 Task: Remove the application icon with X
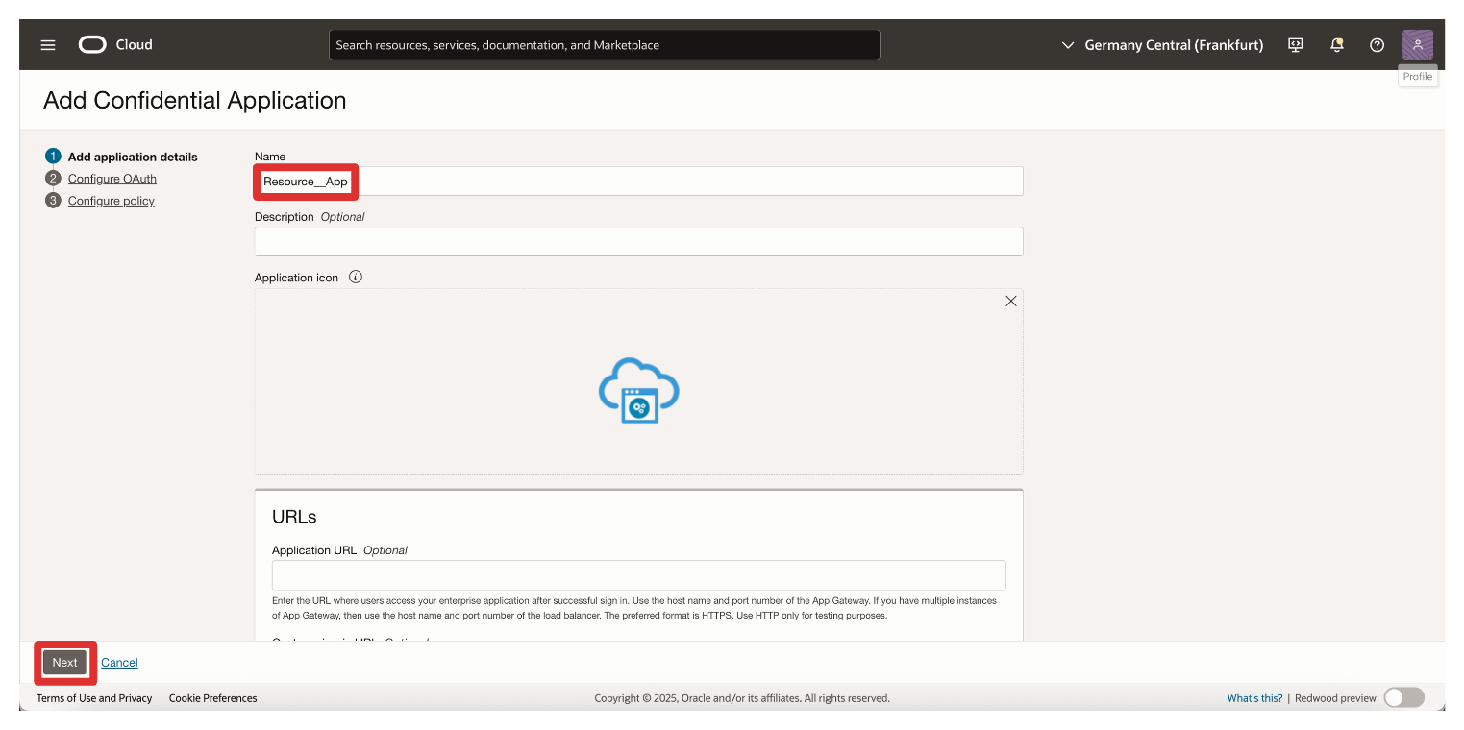pos(1010,302)
